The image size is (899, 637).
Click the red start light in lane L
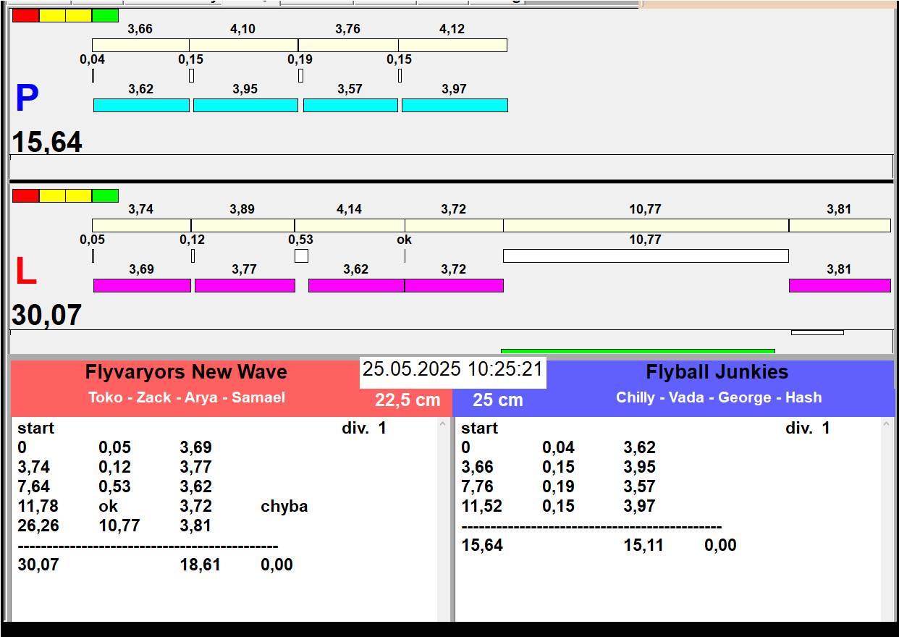25,195
